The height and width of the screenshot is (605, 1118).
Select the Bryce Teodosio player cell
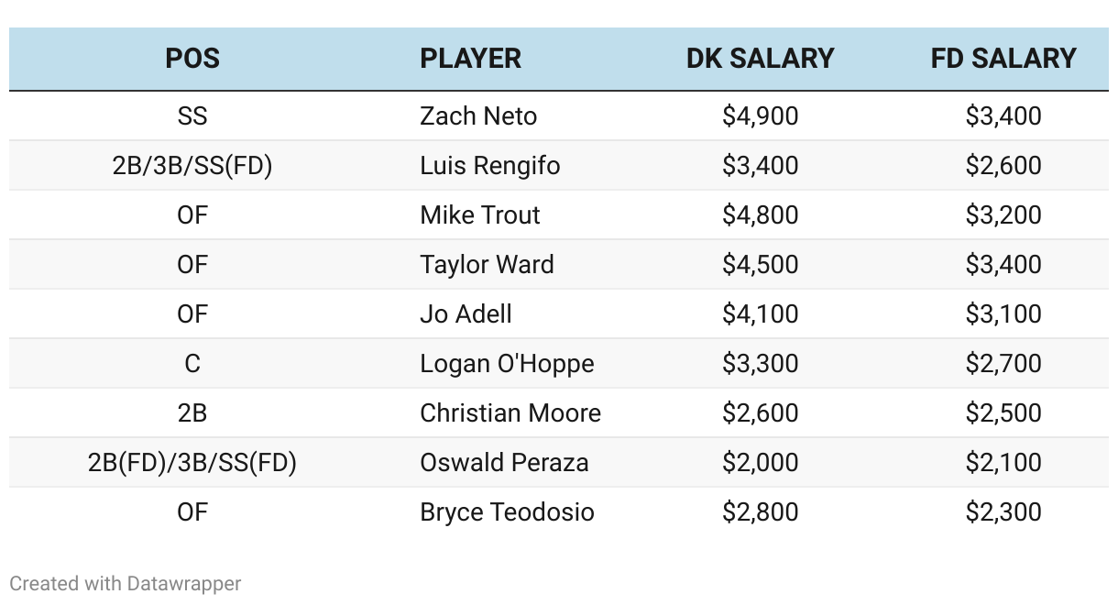pos(507,512)
